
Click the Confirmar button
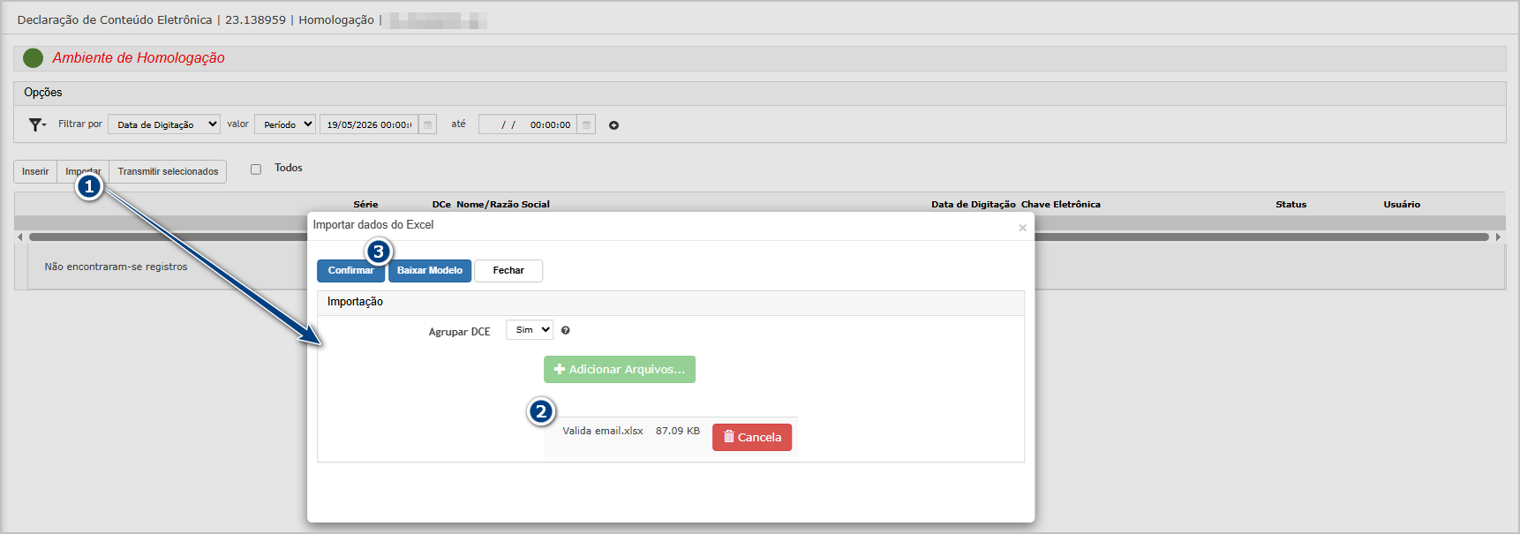click(x=350, y=271)
